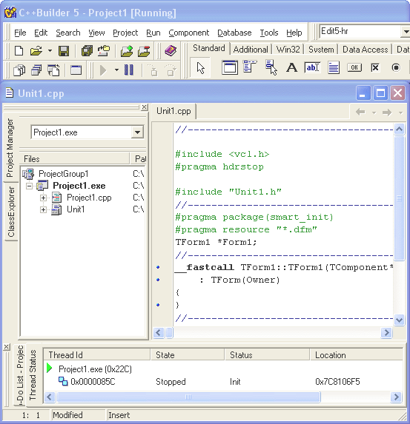Select the arrow pointer palette tool
410x424 pixels.
pos(200,67)
